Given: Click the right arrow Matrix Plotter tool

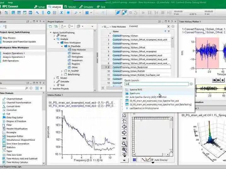Looking at the screenshot, I should (124, 133).
